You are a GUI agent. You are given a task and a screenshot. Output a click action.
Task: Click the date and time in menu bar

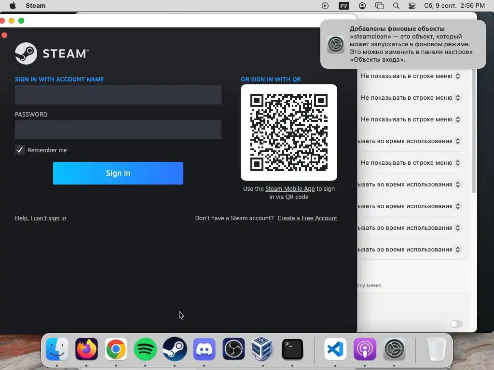tap(454, 6)
